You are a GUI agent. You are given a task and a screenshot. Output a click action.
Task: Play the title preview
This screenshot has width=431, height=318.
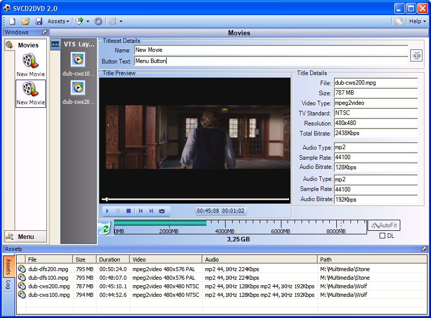pyautogui.click(x=107, y=211)
